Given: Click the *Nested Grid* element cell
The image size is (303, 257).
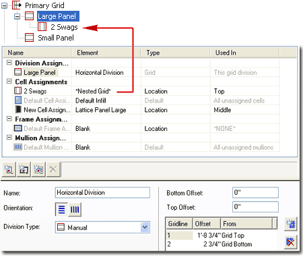Looking at the screenshot, I should pos(93,91).
